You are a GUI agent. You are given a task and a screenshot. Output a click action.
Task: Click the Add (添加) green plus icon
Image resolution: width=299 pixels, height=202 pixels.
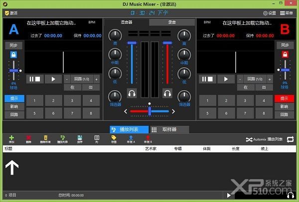11,138
